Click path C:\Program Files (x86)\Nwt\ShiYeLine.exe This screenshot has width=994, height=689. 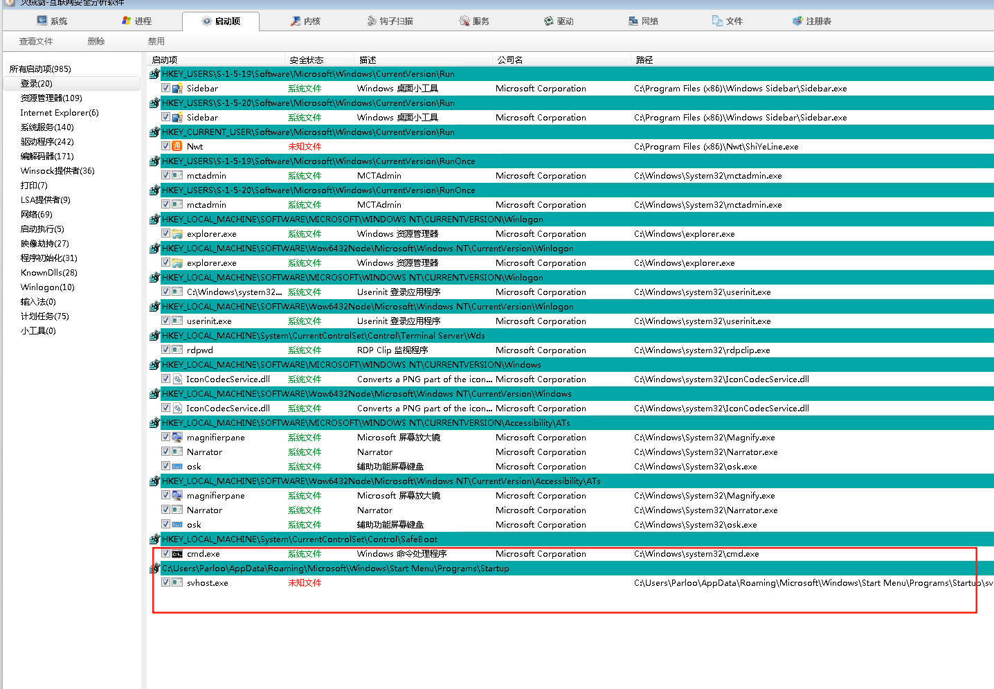(x=716, y=147)
